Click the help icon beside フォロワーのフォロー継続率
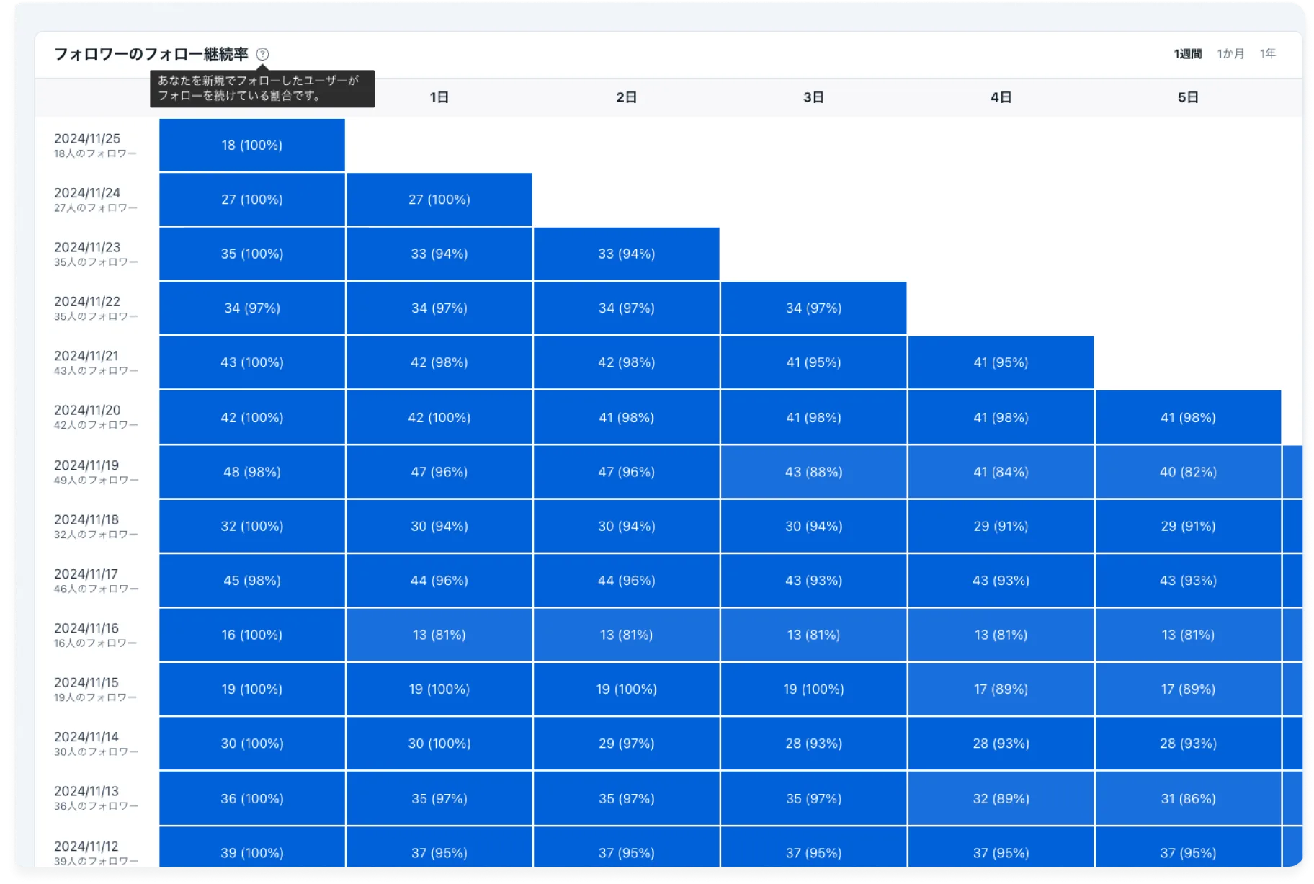This screenshot has width=1314, height=884. coord(262,54)
